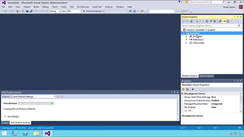Image resolution: width=244 pixels, height=137 pixels.
Task: Click the notifications flag icon
Action: point(179,2)
